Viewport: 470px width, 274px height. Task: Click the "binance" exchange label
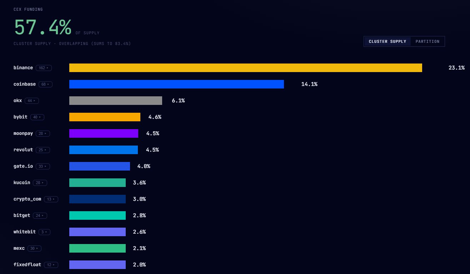click(x=23, y=68)
